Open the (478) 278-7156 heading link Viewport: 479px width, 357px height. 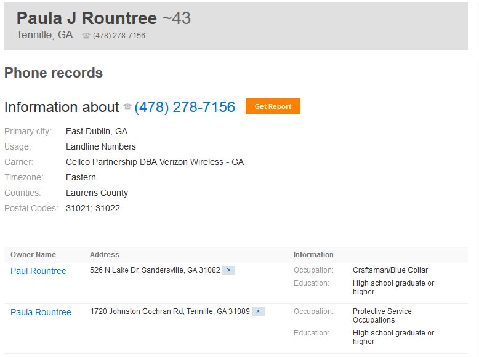185,107
